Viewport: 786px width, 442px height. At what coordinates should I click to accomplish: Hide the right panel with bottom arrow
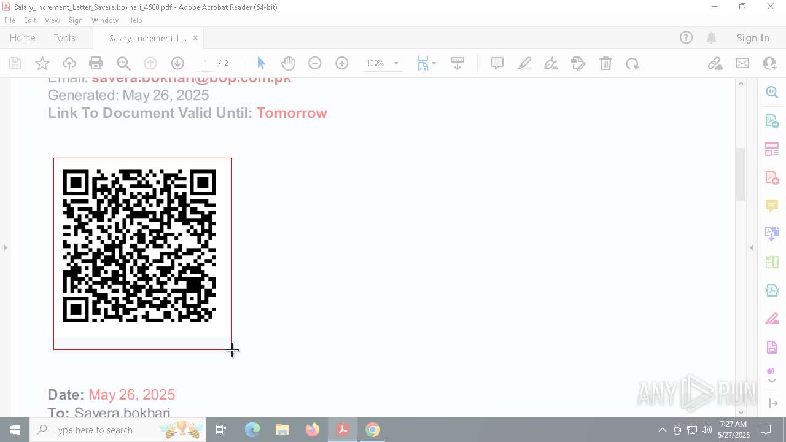click(x=772, y=403)
